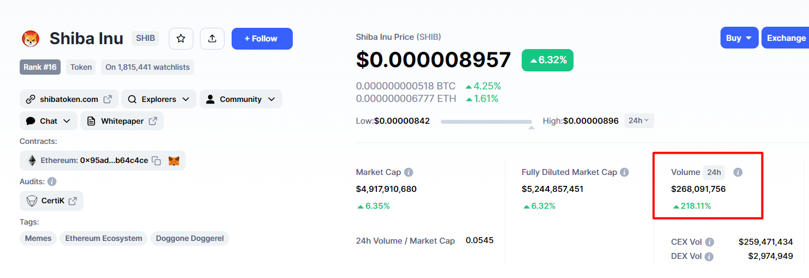Follow Shiba Inu
Screen dimensions: 809x278
point(262,39)
